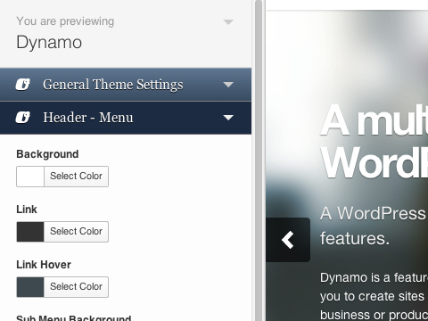Click the Header - Menu section icon
The width and height of the screenshot is (428, 321).
click(x=23, y=118)
